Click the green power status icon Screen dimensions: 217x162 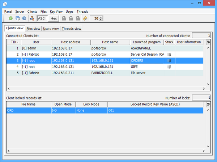tap(11, 18)
